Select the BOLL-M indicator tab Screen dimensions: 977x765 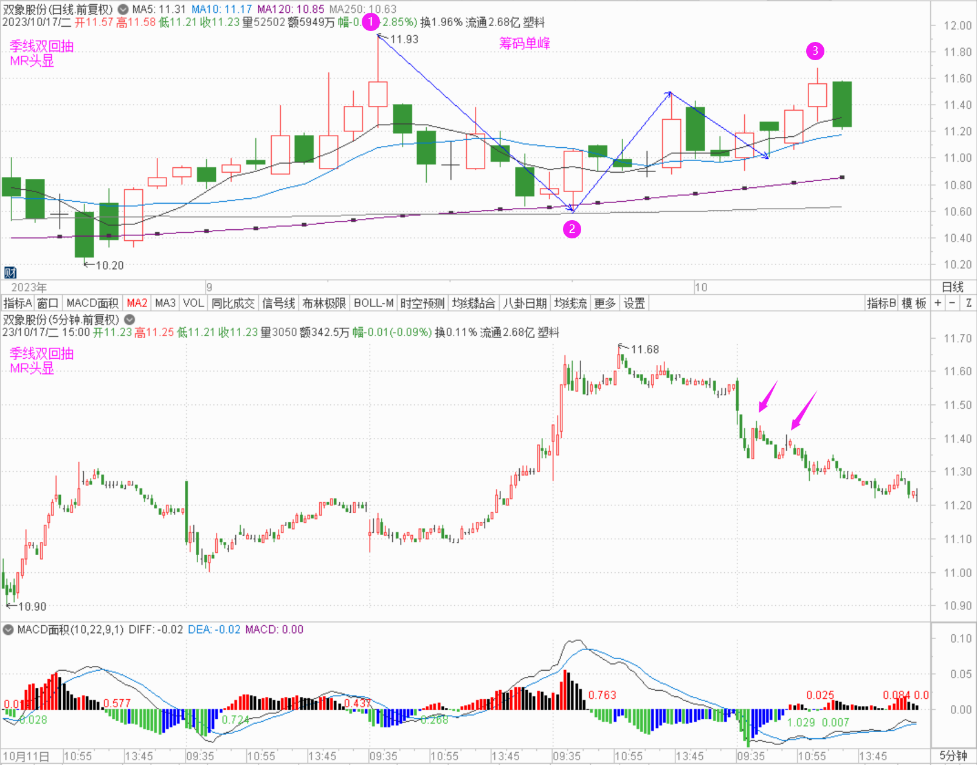(373, 303)
